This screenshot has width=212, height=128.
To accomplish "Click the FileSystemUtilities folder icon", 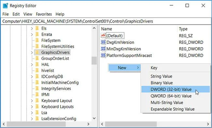I will tap(37, 46).
